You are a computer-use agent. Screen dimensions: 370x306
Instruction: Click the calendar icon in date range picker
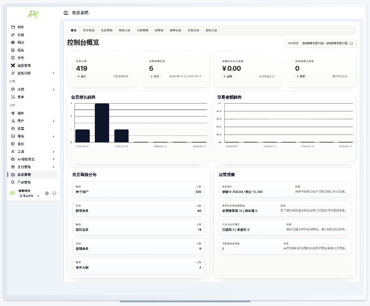351,43
